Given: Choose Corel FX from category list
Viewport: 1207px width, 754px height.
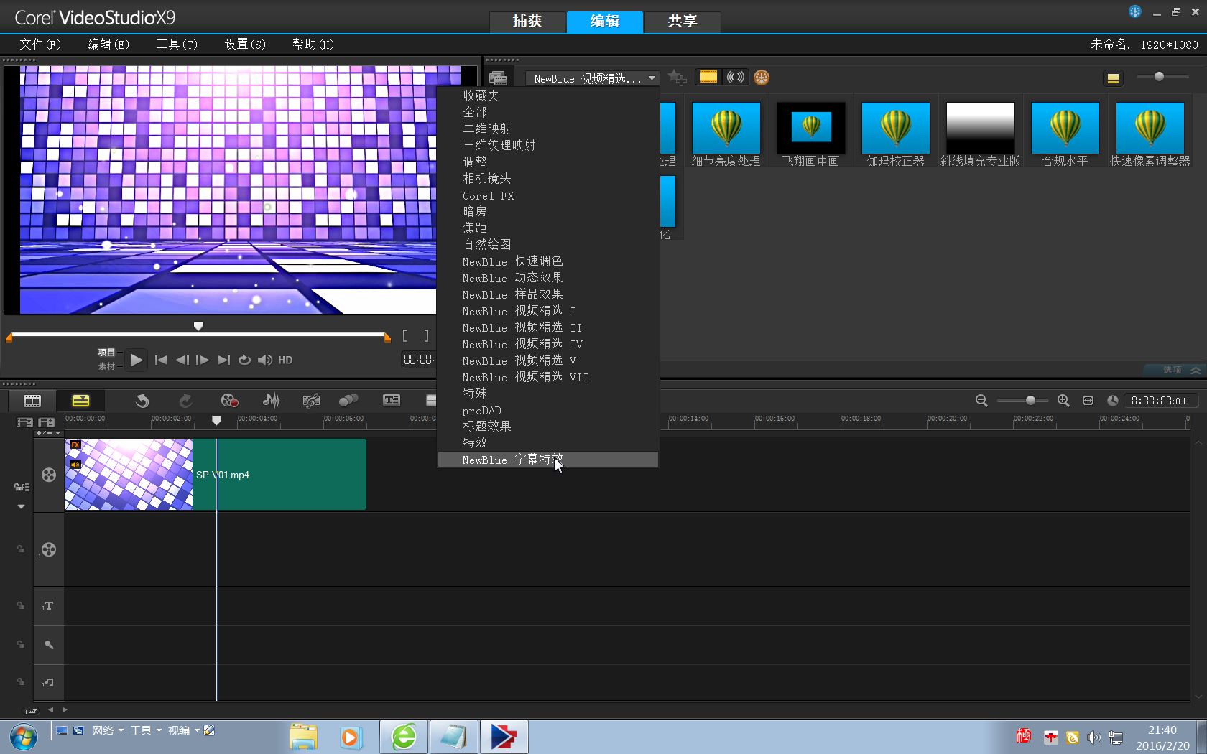Looking at the screenshot, I should tap(548, 195).
